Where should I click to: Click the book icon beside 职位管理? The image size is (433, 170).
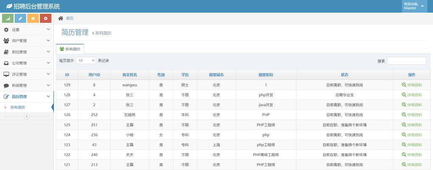tap(6, 52)
